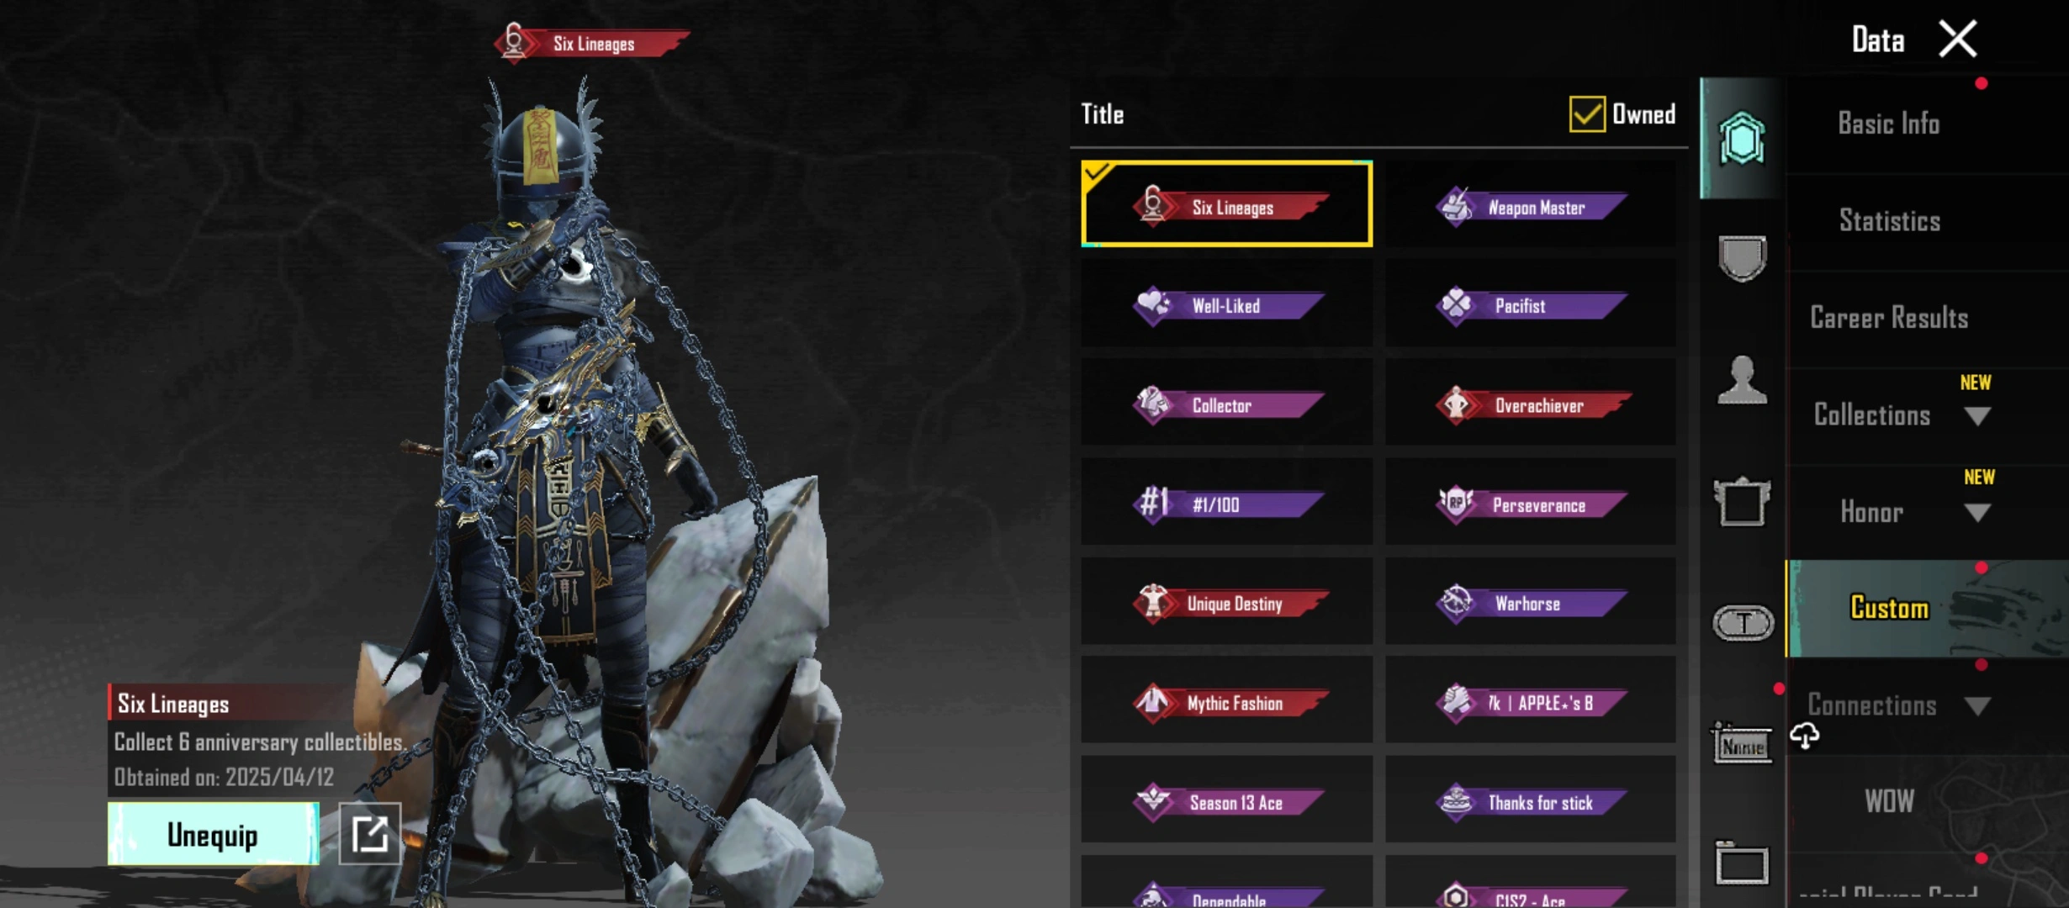Open the character silhouette icon
Viewport: 2069px width, 908px height.
tap(1741, 380)
